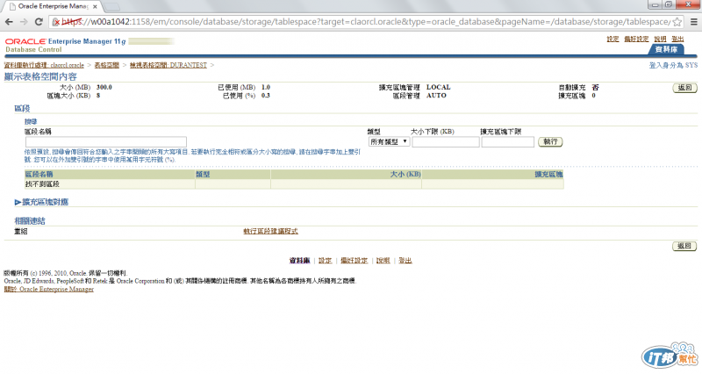
Task: Click the top 返回 button
Action: 684,88
